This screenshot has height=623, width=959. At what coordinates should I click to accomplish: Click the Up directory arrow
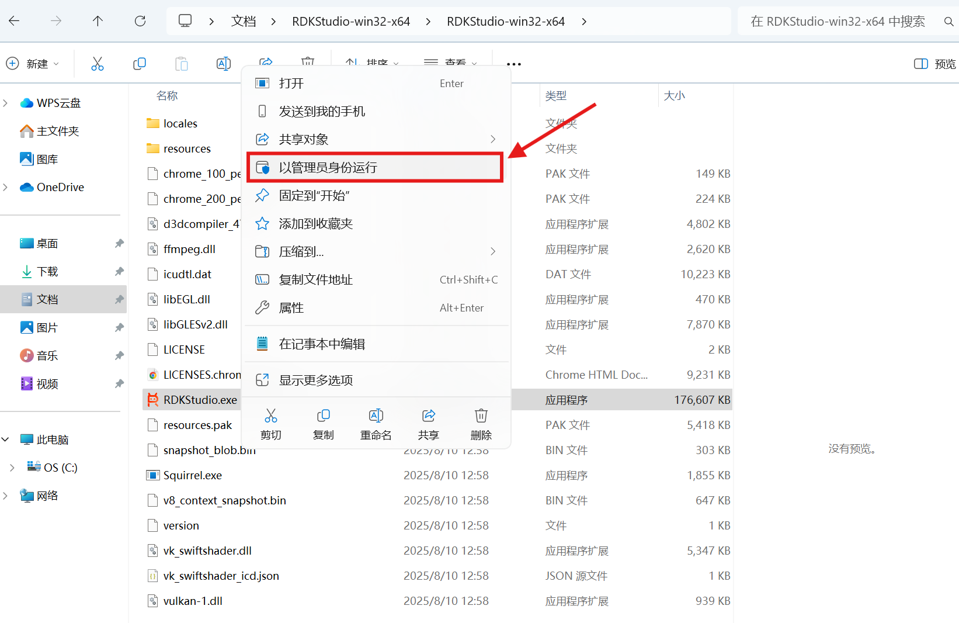[98, 21]
